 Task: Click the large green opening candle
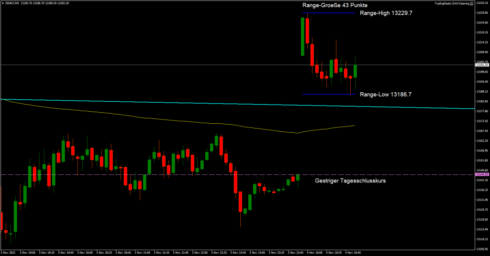(x=303, y=36)
